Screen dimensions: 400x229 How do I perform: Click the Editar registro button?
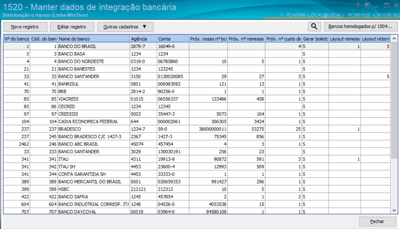click(72, 27)
